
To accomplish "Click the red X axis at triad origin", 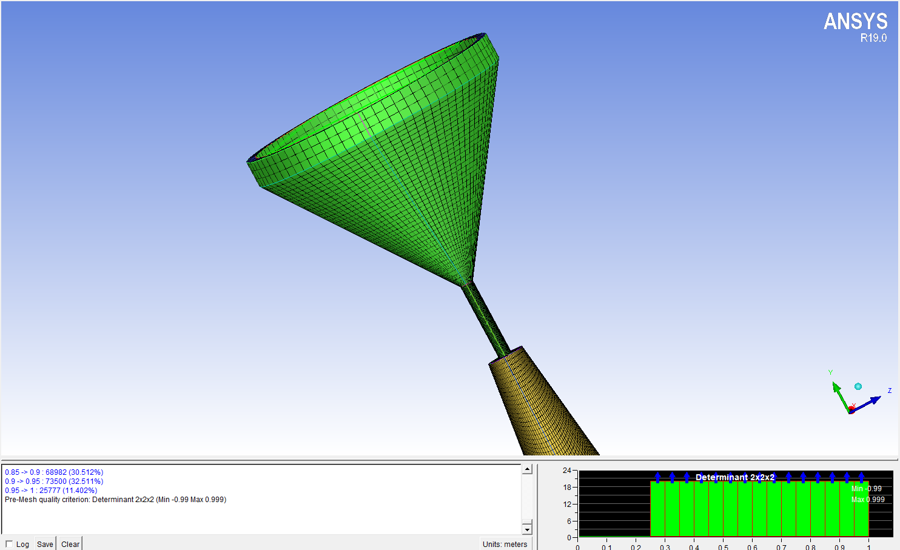I will click(x=851, y=409).
